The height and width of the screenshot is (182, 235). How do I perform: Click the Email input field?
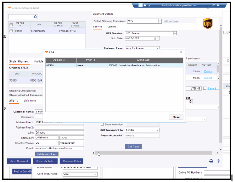[x=59, y=148]
